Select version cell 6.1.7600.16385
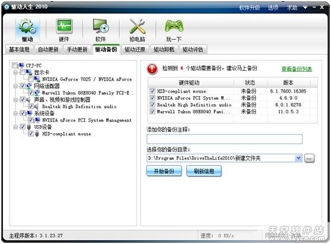This screenshot has width=331, height=244. click(x=288, y=91)
